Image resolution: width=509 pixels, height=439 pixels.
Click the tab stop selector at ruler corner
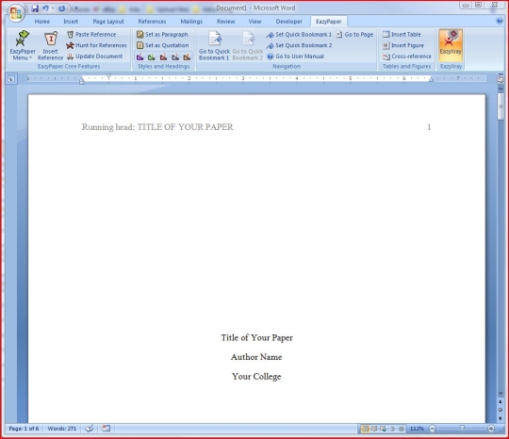click(x=11, y=78)
